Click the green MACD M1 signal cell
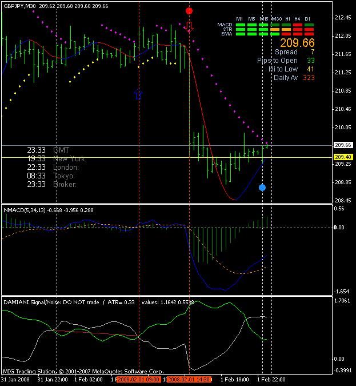 pos(241,25)
